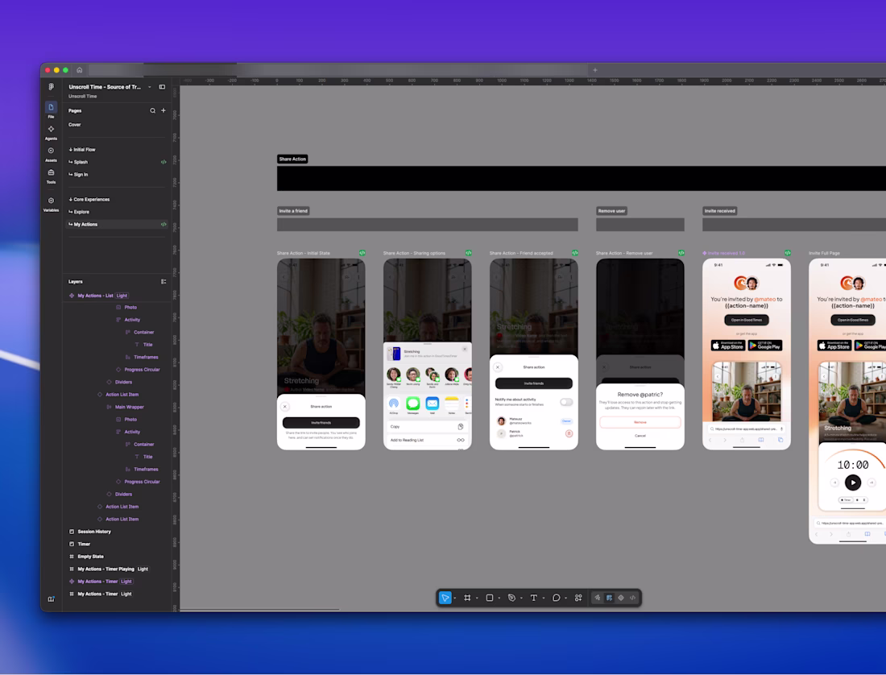The image size is (886, 675).
Task: Click Remove user section label
Action: (x=611, y=211)
